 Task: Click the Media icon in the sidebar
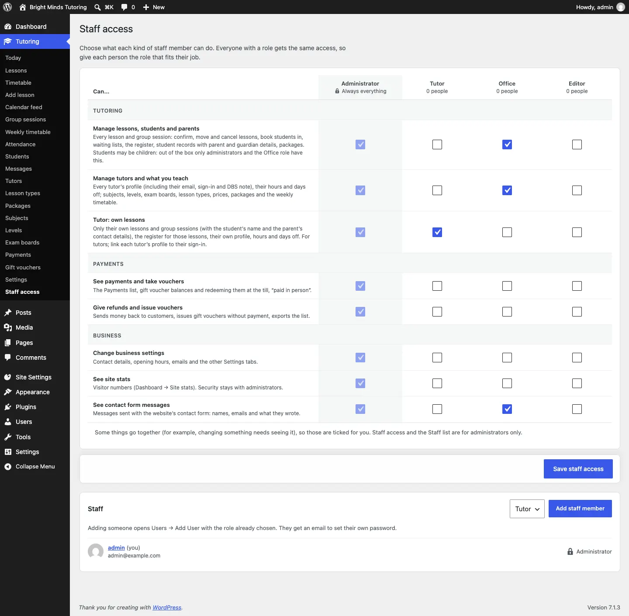tap(8, 327)
